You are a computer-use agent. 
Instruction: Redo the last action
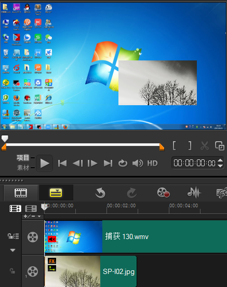click(132, 193)
